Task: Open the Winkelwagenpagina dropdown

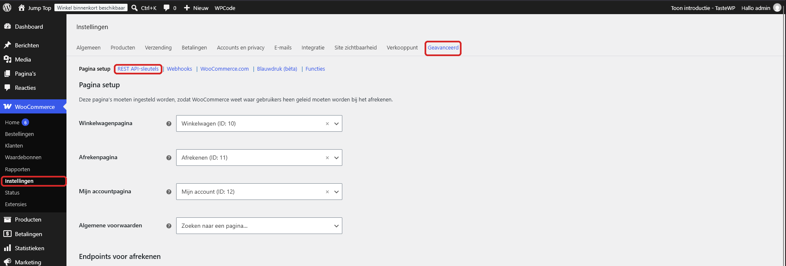Action: pos(259,123)
